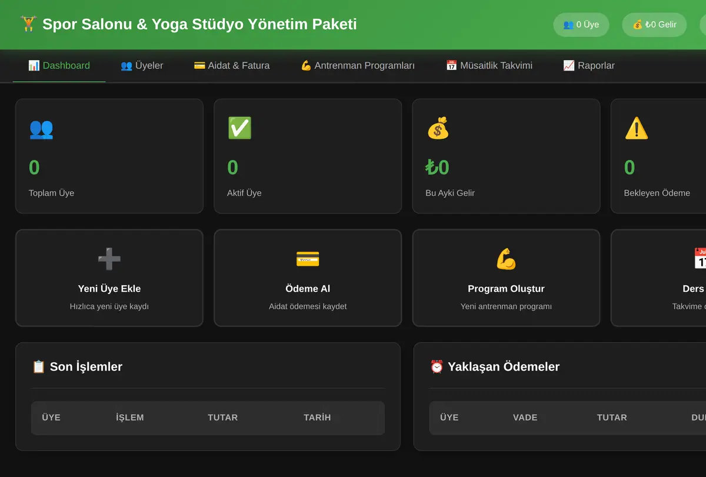Click the Aktif Üye label

point(244,193)
